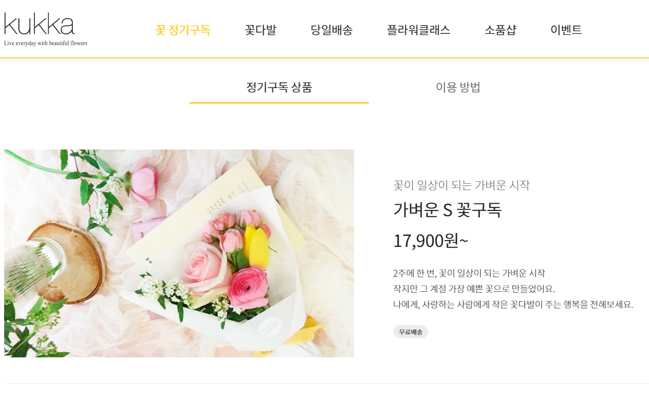
Task: Click the 가벼운 S 꽃구독 product title
Action: [447, 209]
